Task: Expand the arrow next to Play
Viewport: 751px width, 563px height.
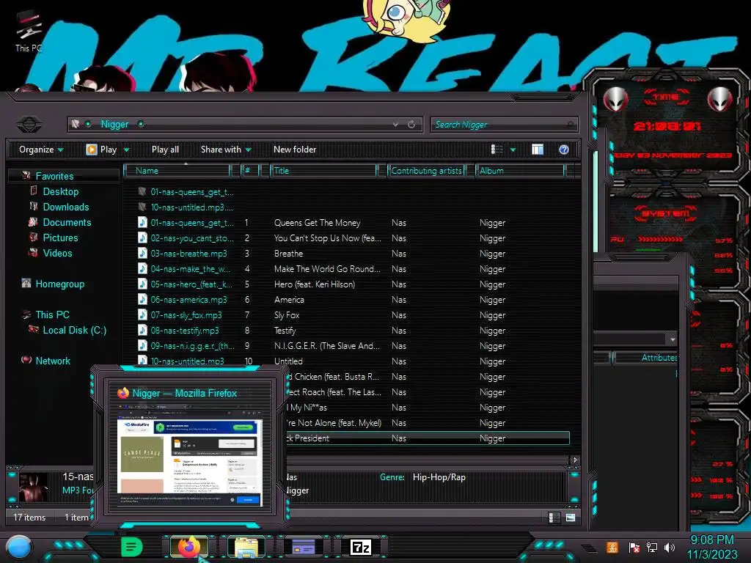Action: coord(126,150)
